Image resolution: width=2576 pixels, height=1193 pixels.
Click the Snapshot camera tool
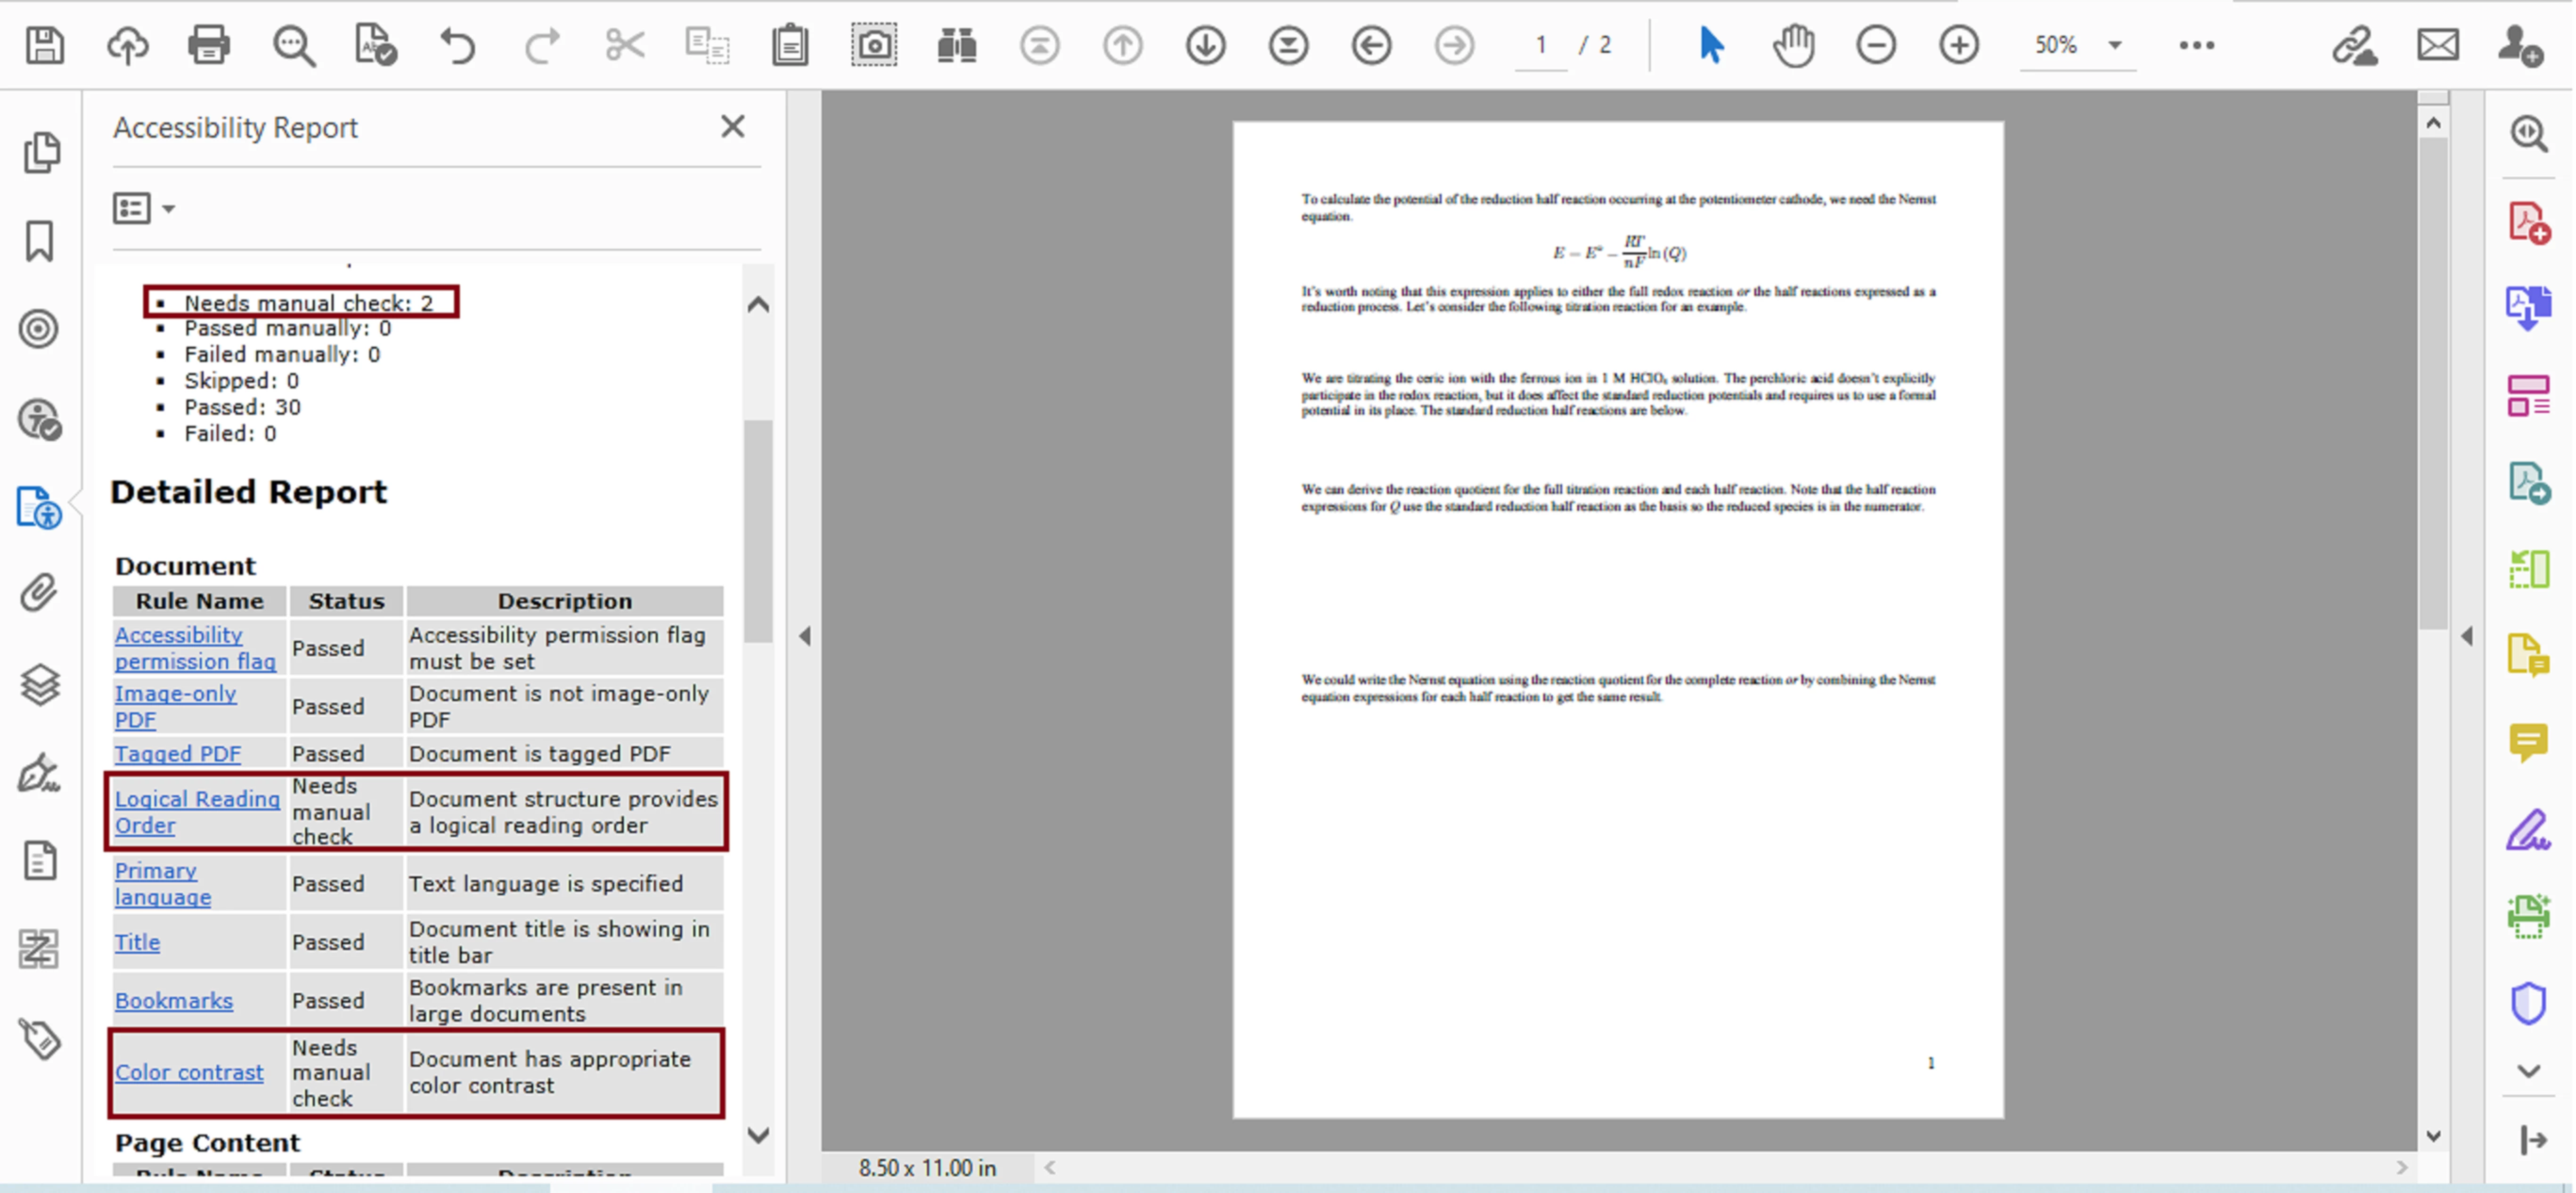(873, 45)
